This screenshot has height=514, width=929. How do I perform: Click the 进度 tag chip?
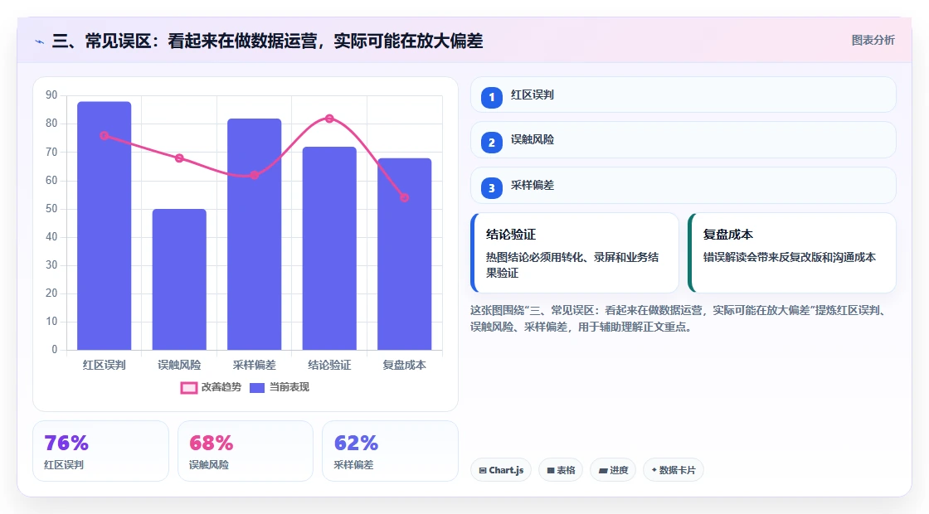pos(613,470)
